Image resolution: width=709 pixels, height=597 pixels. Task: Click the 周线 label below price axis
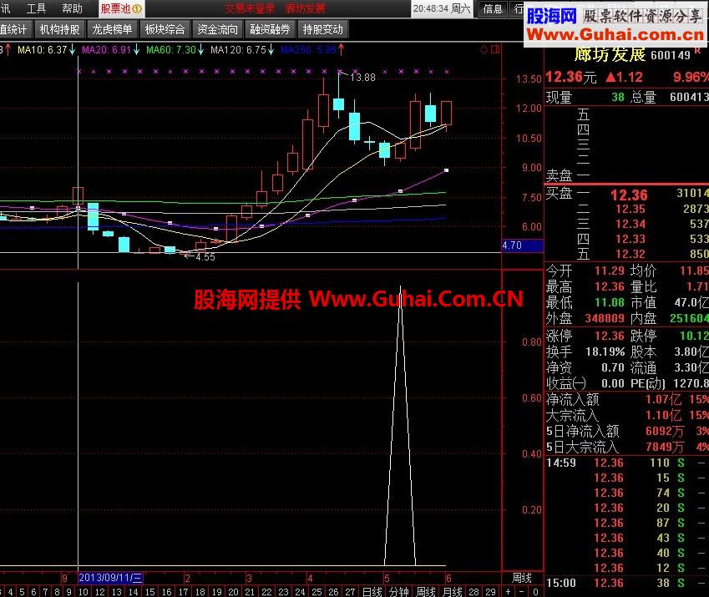[521, 578]
